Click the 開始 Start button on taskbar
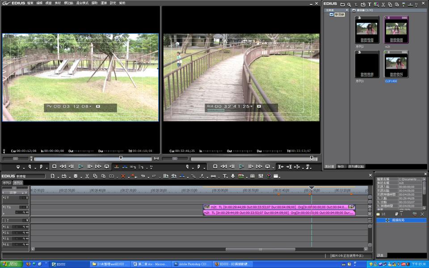 [12, 264]
